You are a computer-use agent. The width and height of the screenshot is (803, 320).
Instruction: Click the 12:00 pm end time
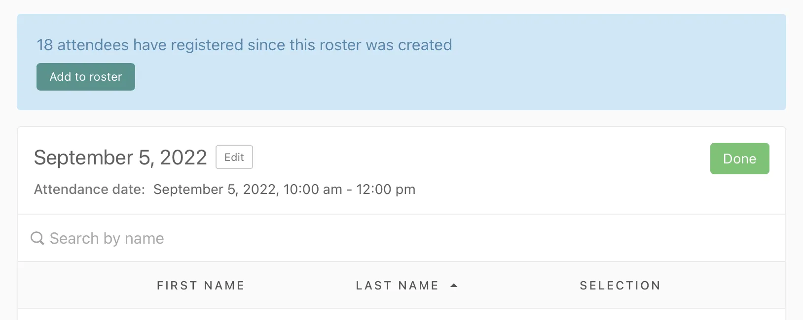pyautogui.click(x=386, y=190)
